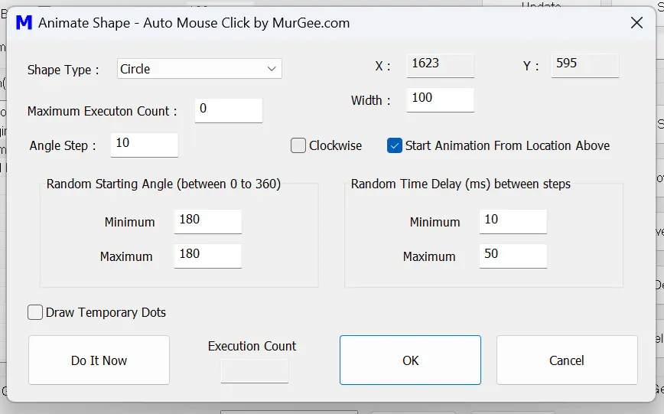
Task: Edit Random Time Delay Maximum field
Action: 513,256
